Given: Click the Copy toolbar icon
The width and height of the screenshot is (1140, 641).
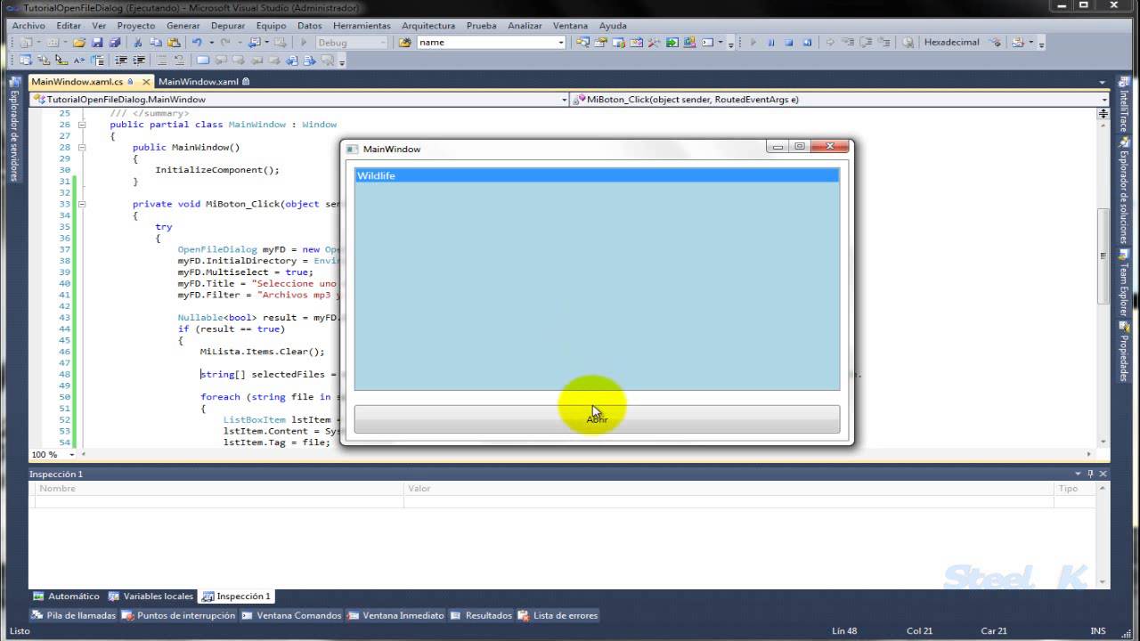Looking at the screenshot, I should pos(156,42).
